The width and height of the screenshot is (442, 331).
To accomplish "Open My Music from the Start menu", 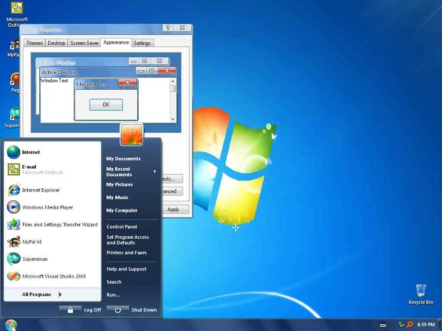I will pos(117,197).
